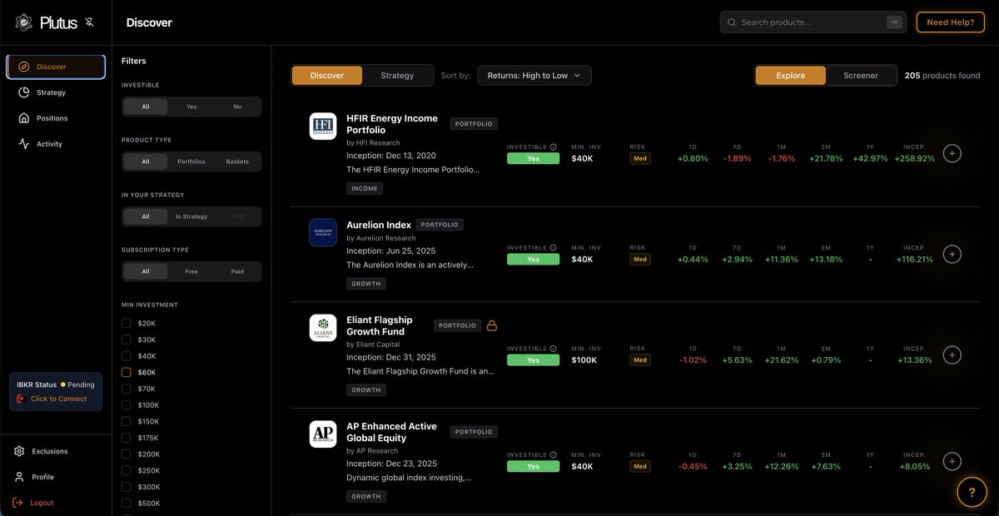Open the floating question mark help button

[x=972, y=492]
